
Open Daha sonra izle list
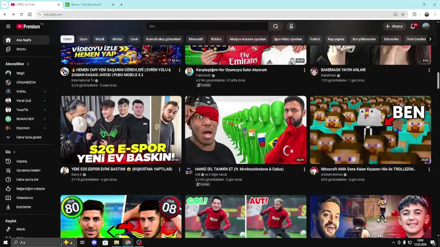(x=26, y=180)
